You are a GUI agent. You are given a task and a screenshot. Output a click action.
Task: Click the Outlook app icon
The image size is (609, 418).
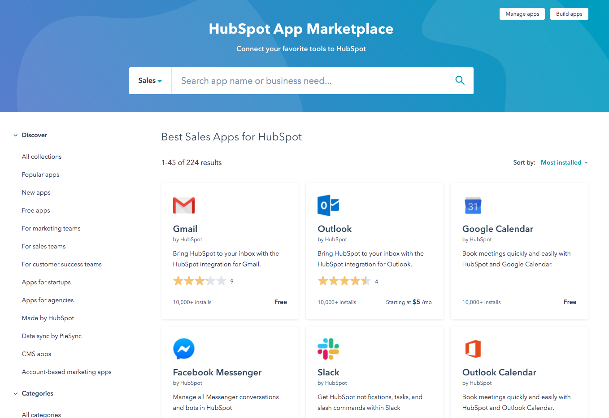pyautogui.click(x=329, y=205)
